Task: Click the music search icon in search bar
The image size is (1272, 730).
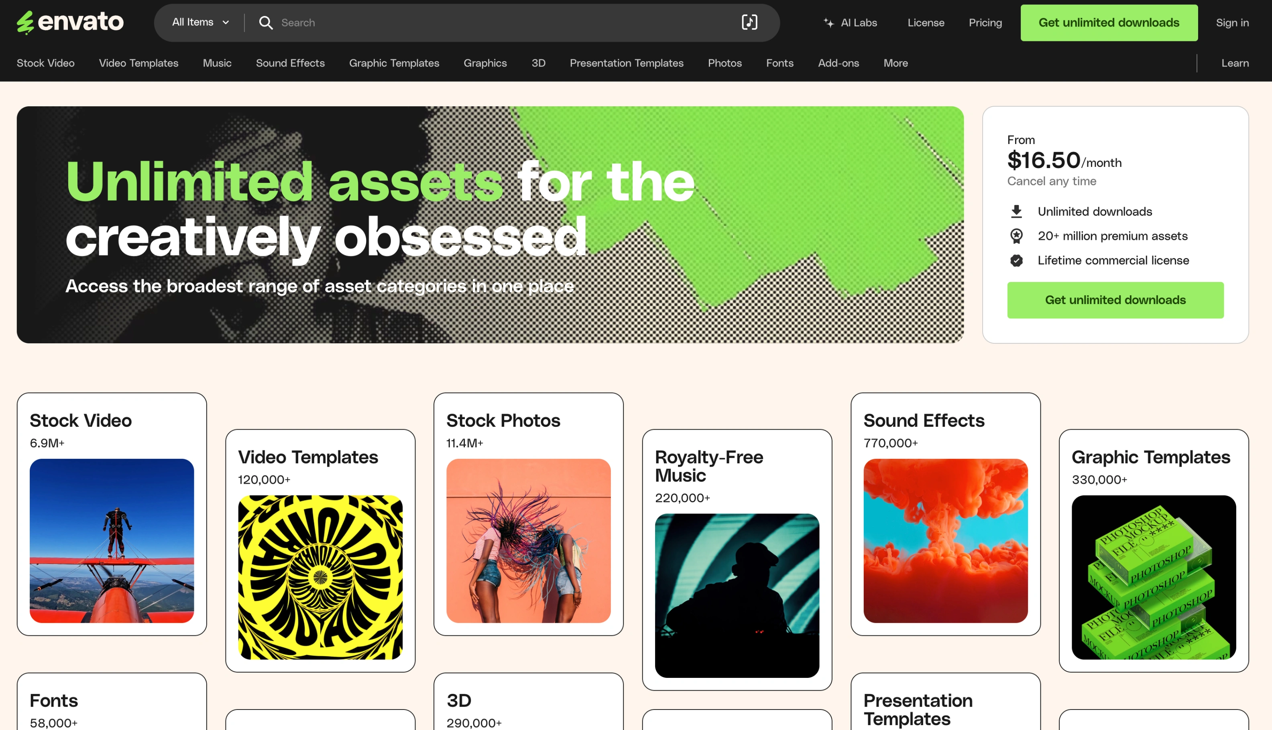Action: 749,22
